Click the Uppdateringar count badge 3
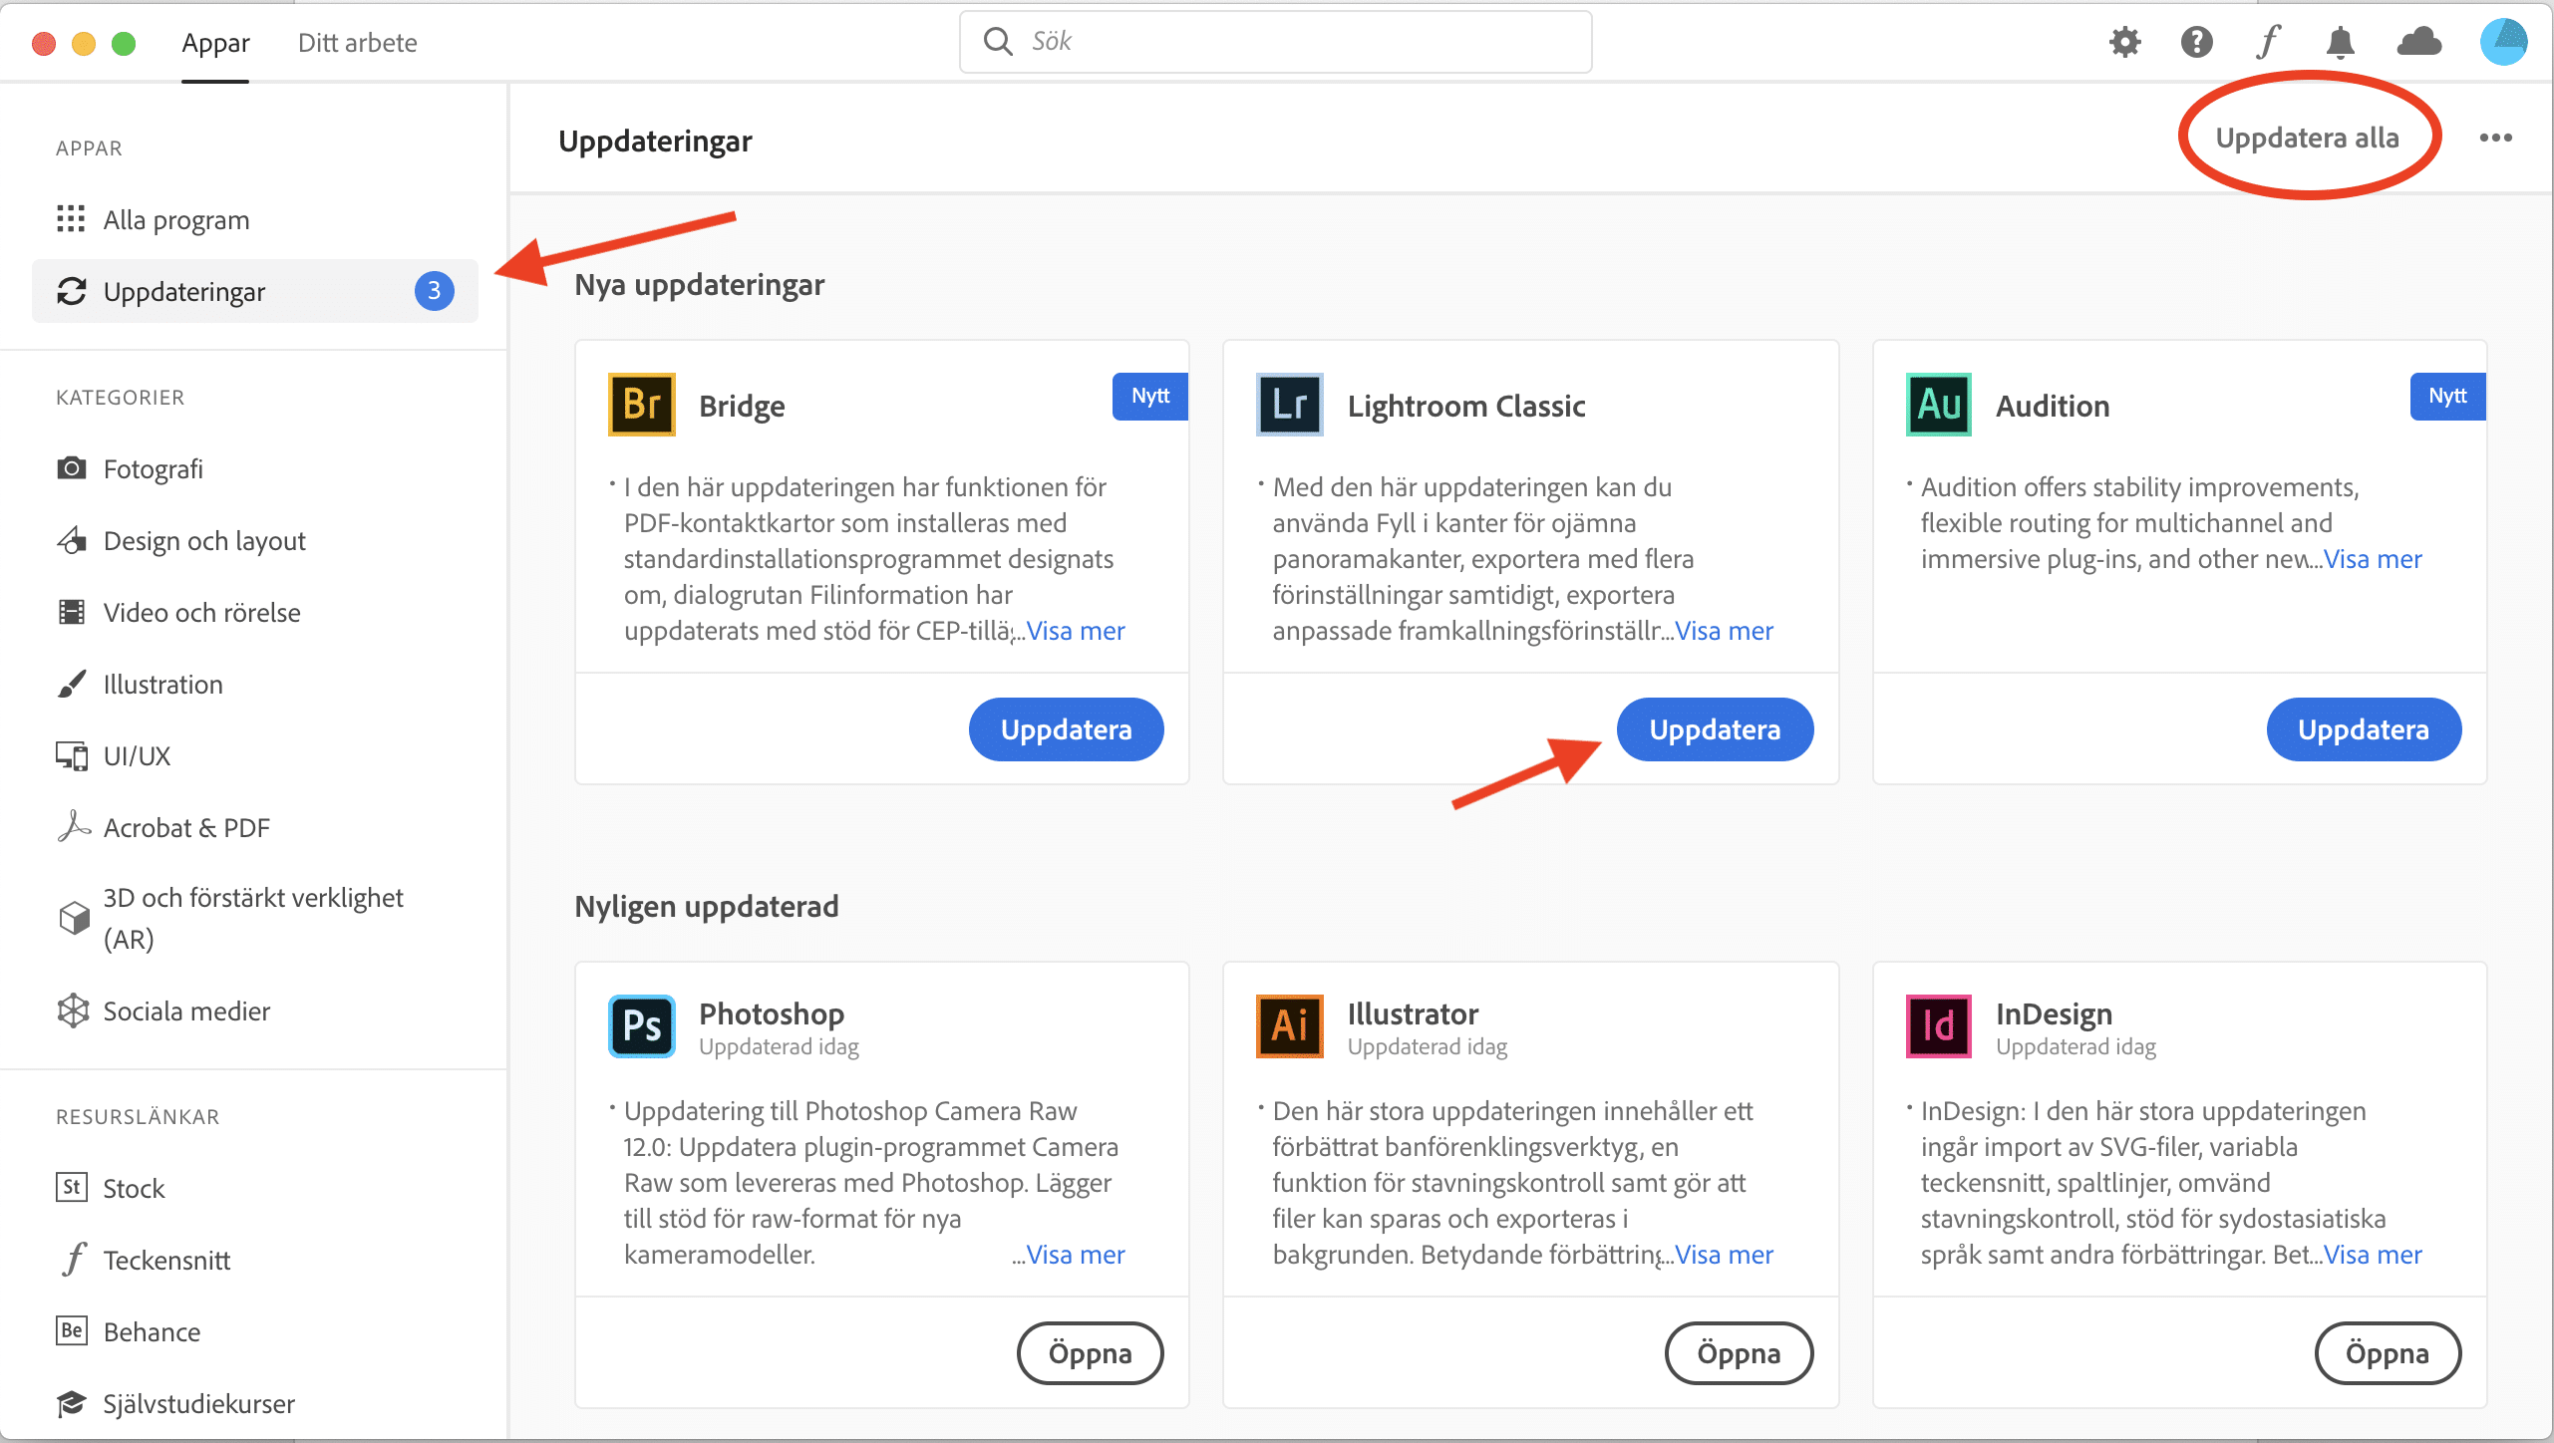The image size is (2554, 1443). (434, 291)
